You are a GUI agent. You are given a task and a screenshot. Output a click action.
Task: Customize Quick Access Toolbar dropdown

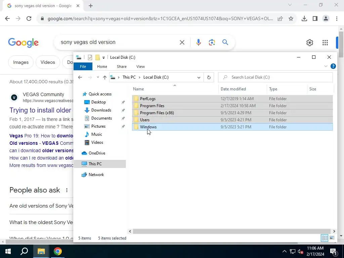click(103, 58)
